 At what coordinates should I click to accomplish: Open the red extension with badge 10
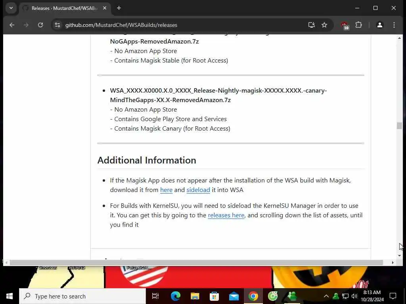pos(345,26)
